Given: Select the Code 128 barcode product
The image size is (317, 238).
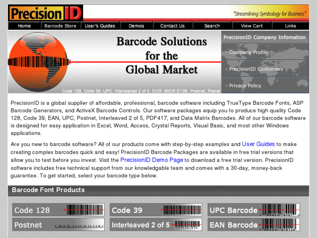Looking at the screenshot, I should pos(58,210).
